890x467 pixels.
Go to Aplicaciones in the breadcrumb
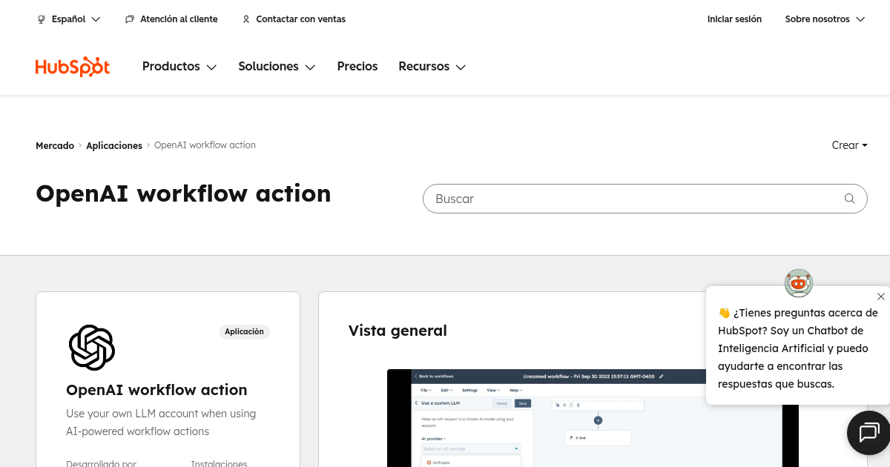tap(114, 145)
